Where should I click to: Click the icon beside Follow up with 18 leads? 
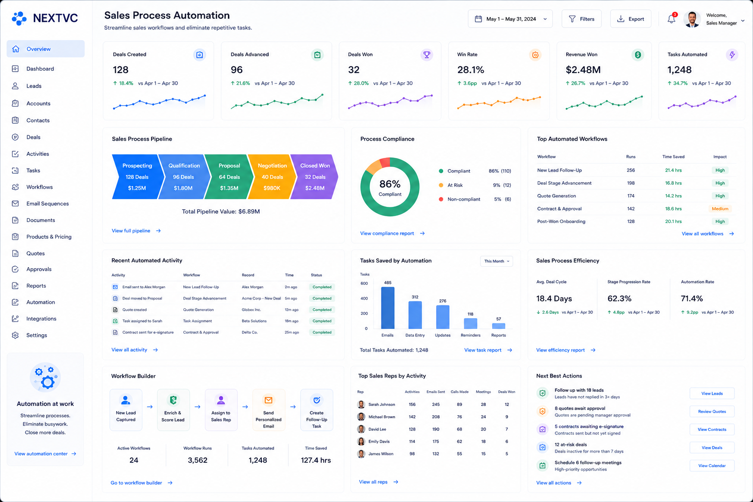click(x=543, y=393)
